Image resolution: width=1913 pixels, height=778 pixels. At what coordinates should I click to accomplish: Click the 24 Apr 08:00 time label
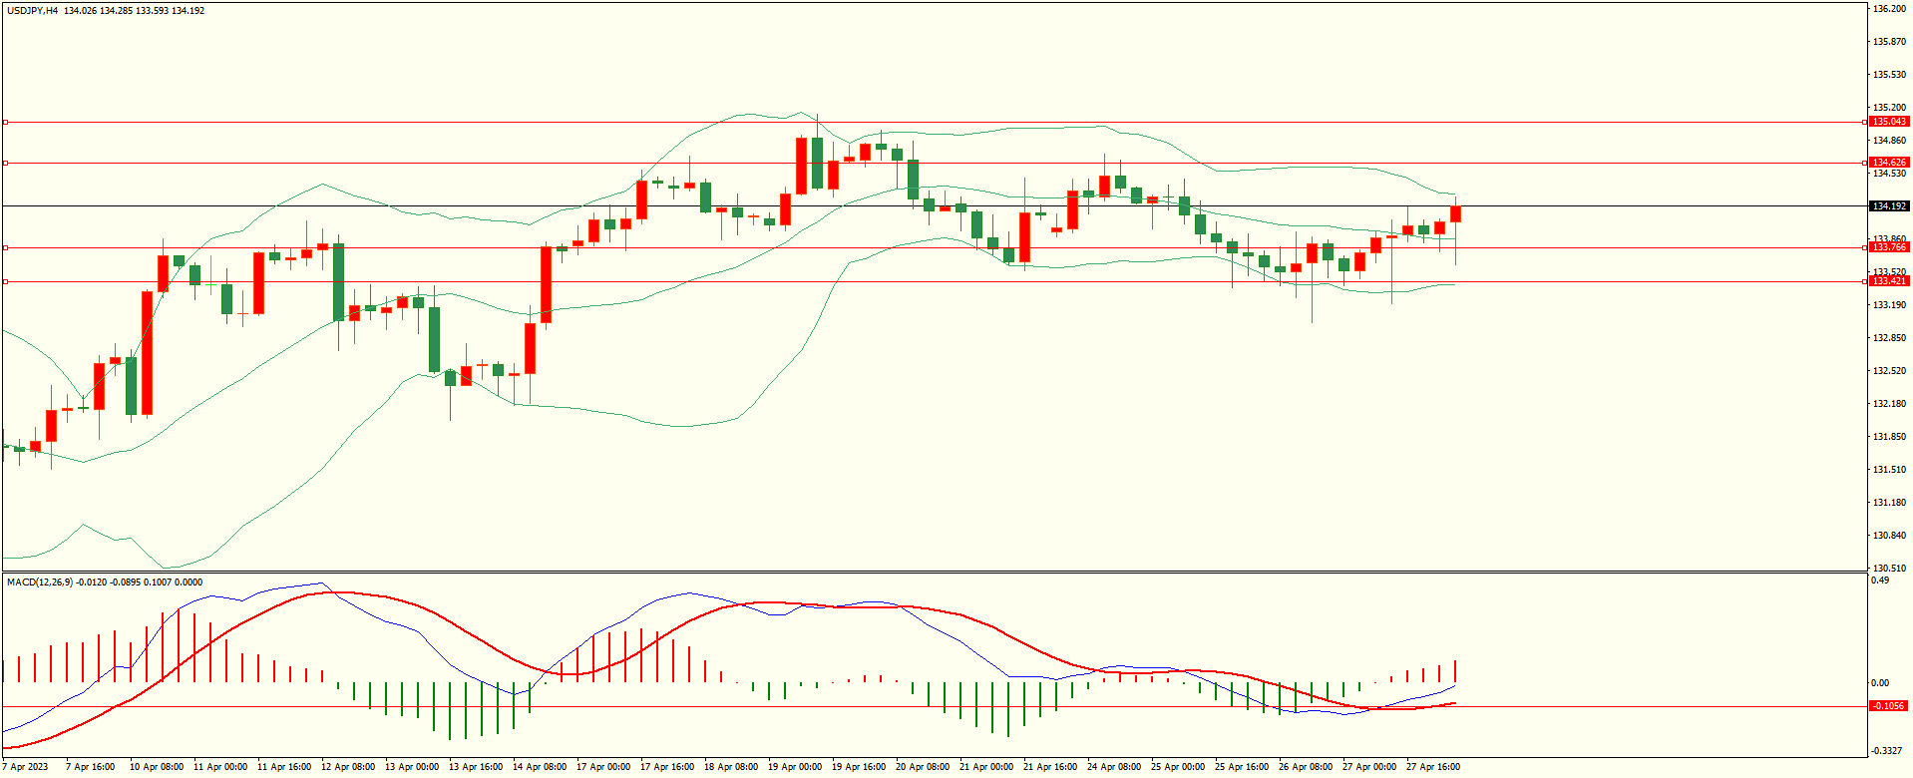(1114, 767)
